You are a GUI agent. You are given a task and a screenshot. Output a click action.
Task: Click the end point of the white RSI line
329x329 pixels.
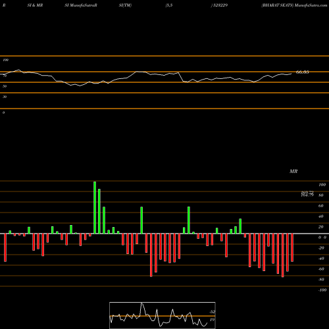pos(291,74)
